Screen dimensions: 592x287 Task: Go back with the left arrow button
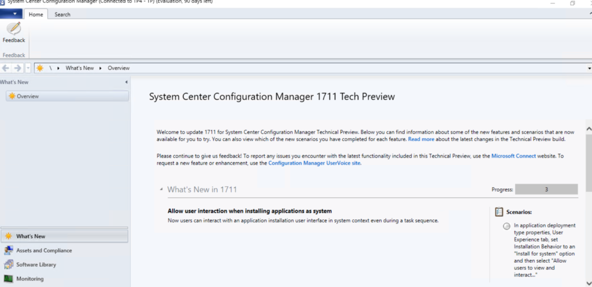tap(6, 68)
